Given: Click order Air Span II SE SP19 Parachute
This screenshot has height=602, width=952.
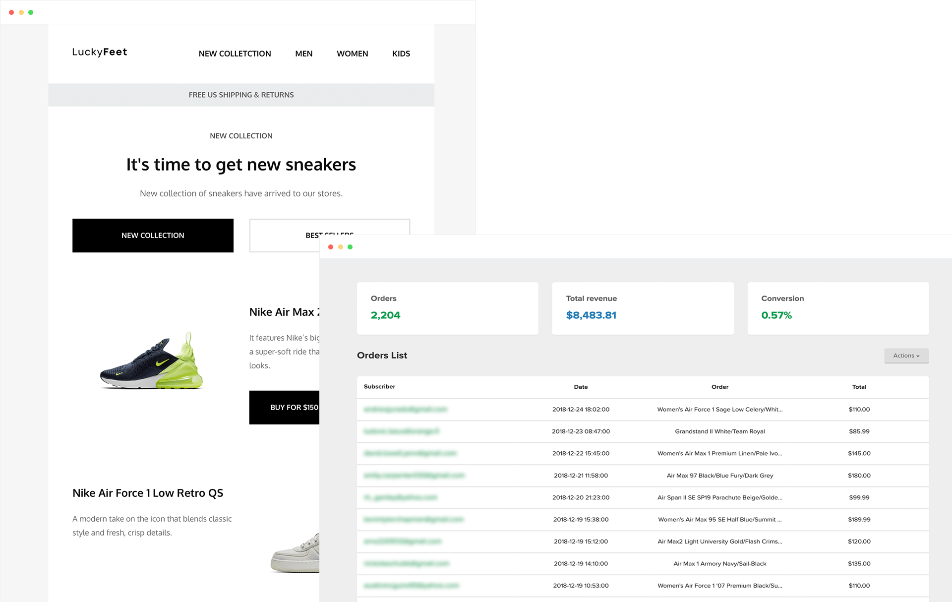Looking at the screenshot, I should [x=720, y=497].
